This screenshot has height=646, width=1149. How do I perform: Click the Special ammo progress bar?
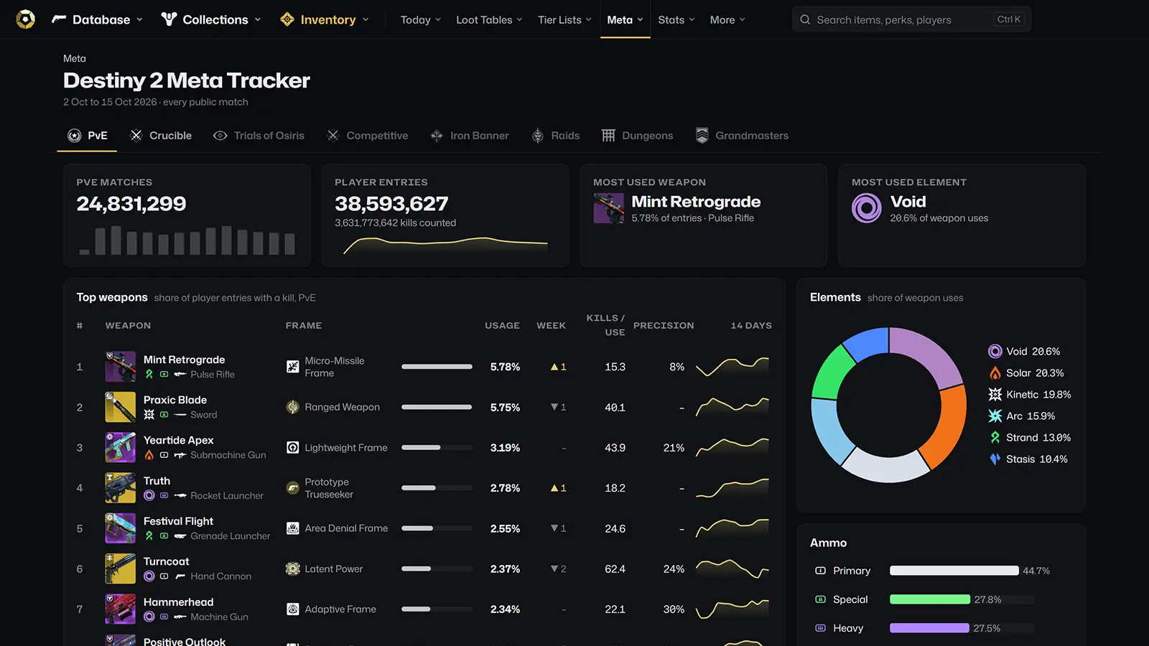pyautogui.click(x=962, y=599)
